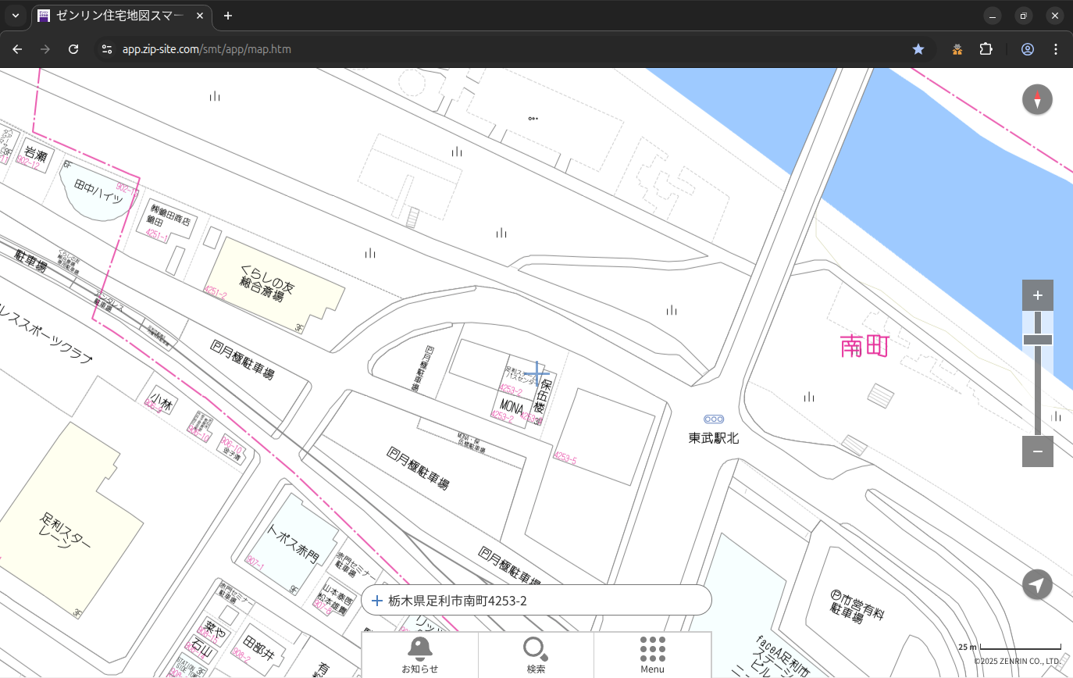1073x678 pixels.
Task: Click the zoom level slider handle
Action: point(1037,340)
